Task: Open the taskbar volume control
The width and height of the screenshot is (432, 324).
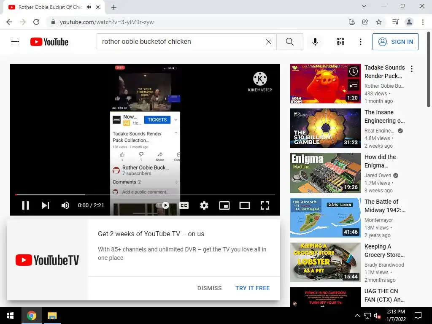Action: click(x=377, y=316)
